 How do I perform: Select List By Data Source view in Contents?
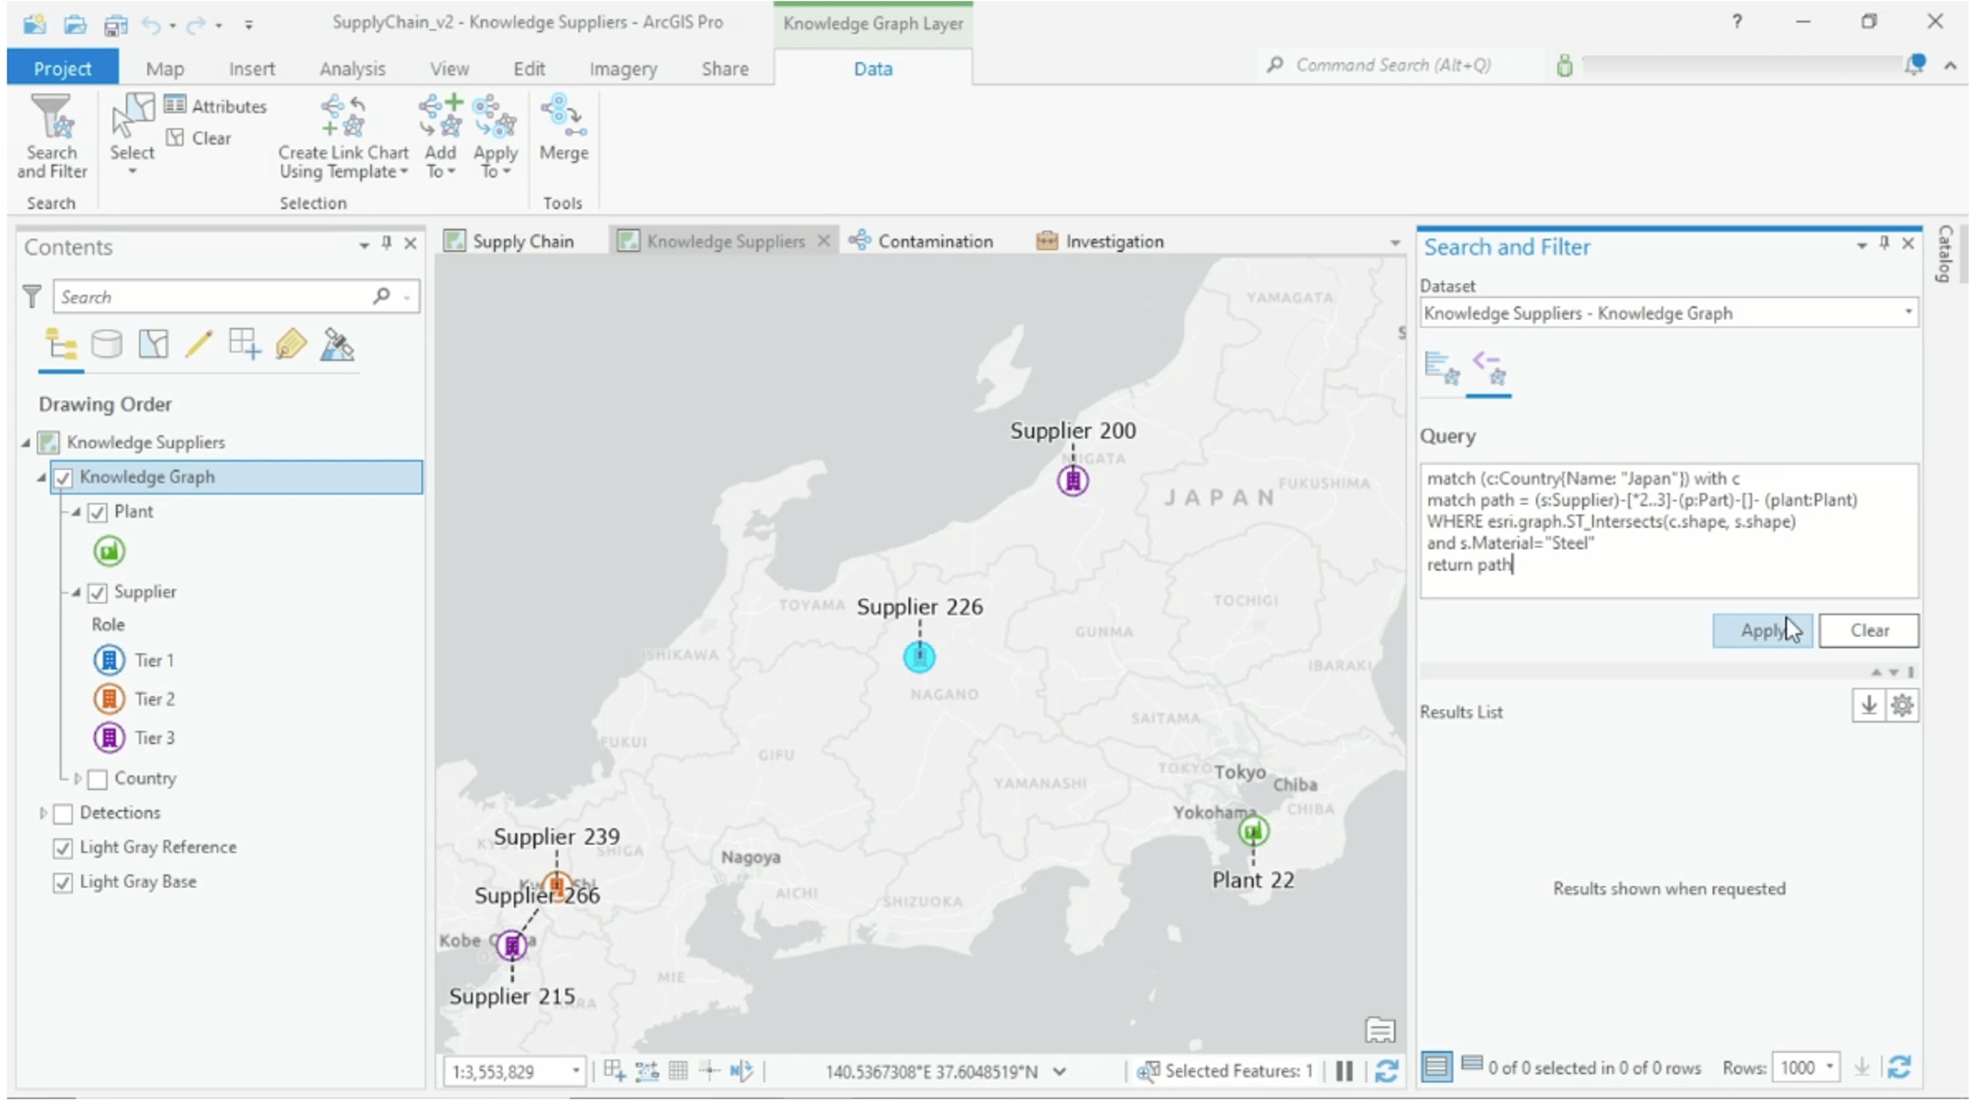pos(107,344)
